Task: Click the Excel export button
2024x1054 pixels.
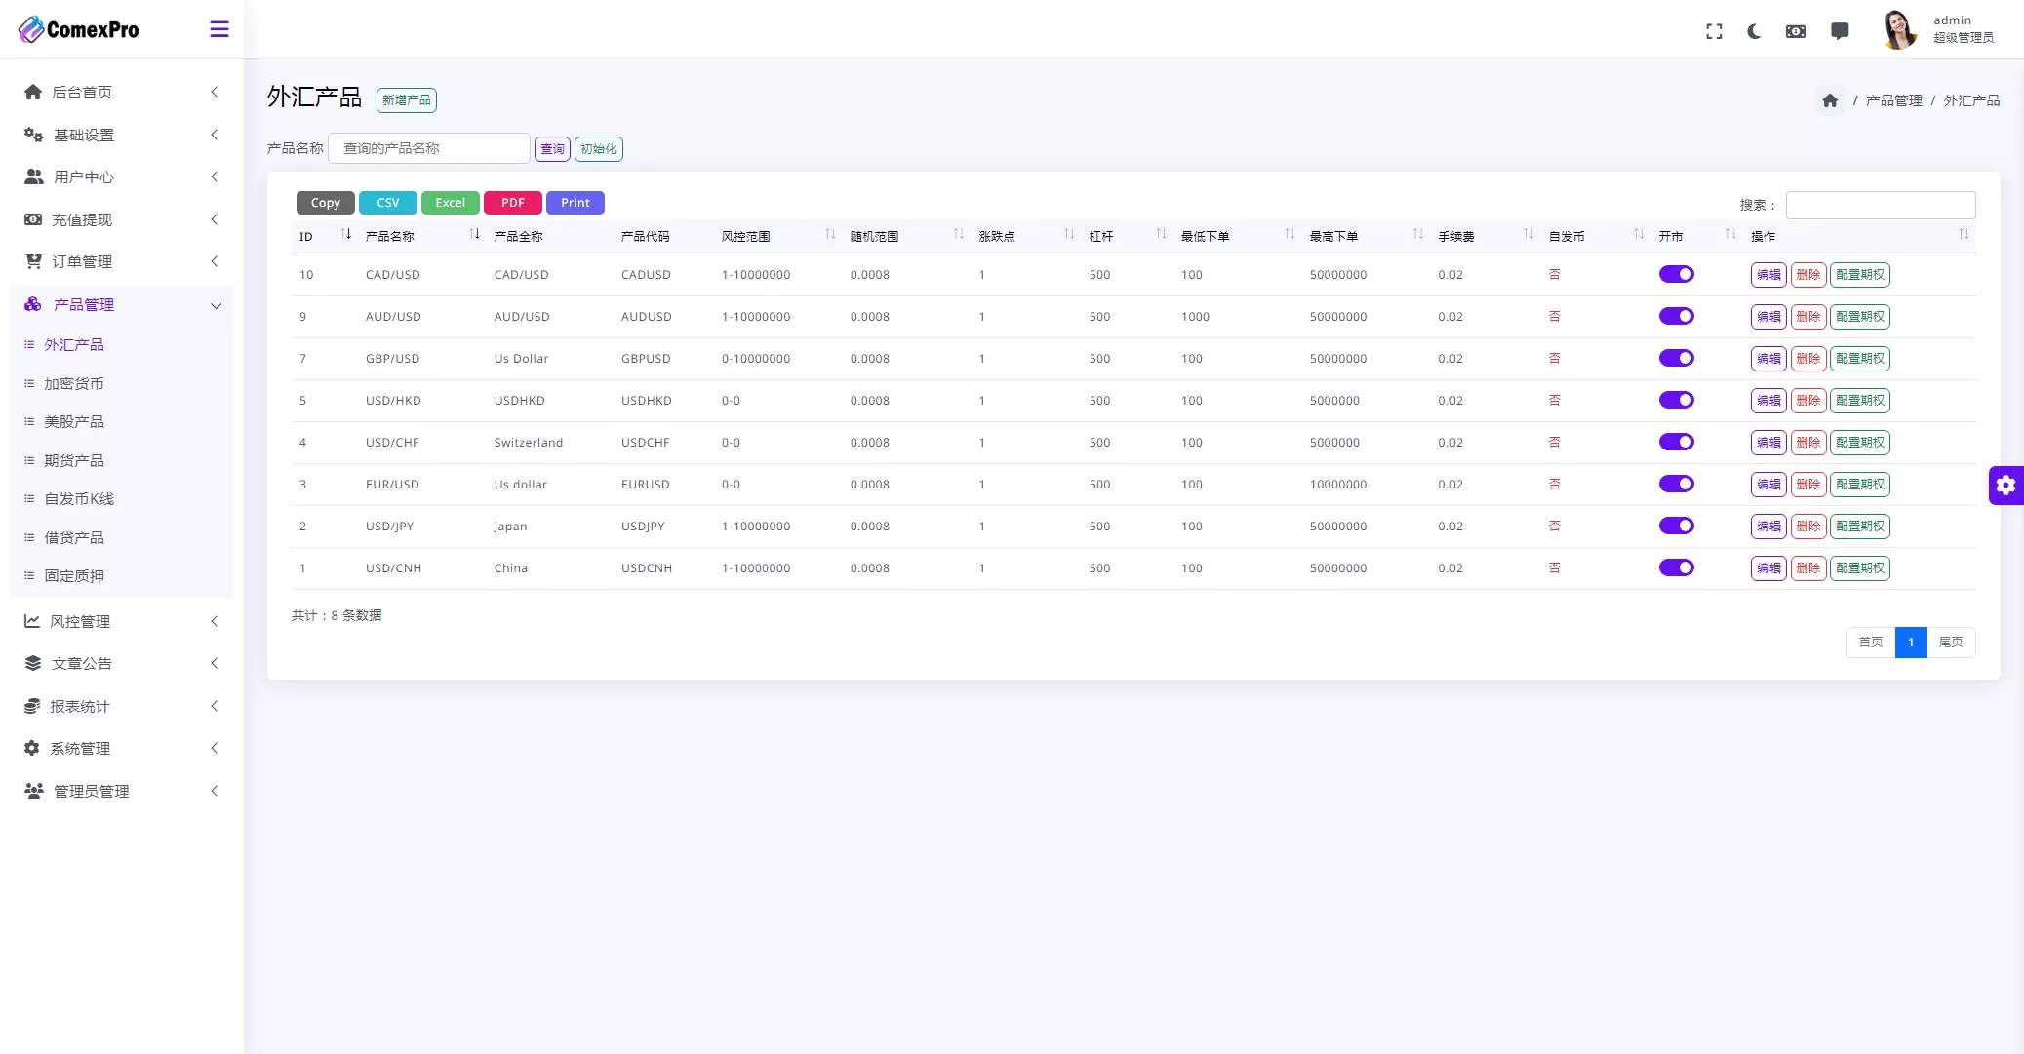Action: [450, 202]
